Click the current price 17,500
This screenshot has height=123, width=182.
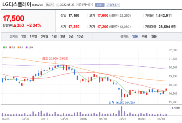[13, 18]
